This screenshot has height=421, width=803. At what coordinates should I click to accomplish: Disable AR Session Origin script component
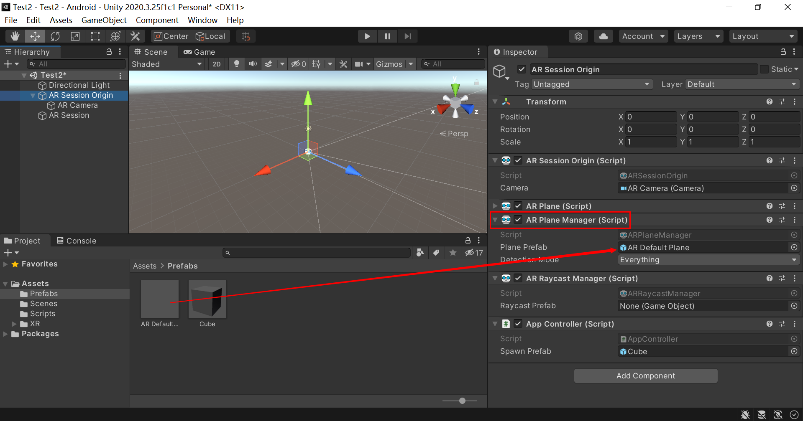pyautogui.click(x=518, y=160)
